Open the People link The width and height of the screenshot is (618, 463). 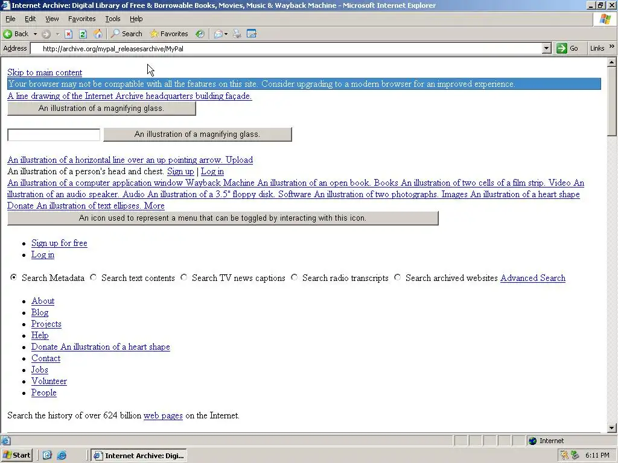pos(43,392)
